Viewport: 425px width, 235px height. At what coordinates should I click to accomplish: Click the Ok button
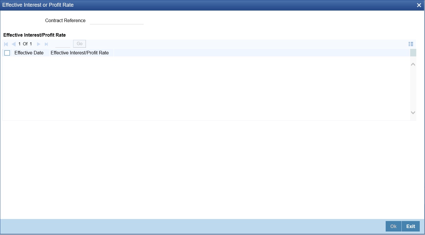pos(394,226)
